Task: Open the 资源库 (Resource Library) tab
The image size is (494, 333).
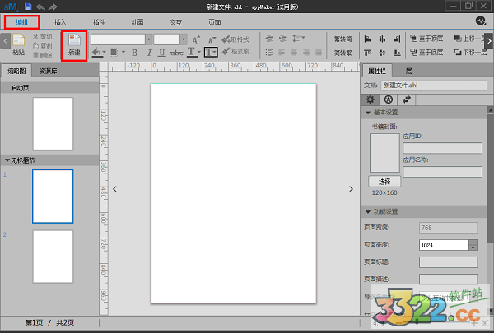Action: point(49,72)
